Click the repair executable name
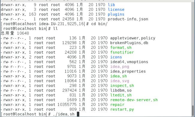 click(117, 105)
